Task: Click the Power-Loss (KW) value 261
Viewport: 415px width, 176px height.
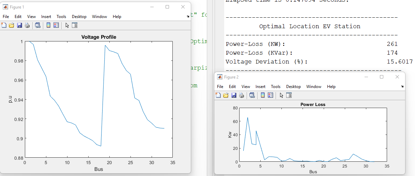Action: [392, 44]
